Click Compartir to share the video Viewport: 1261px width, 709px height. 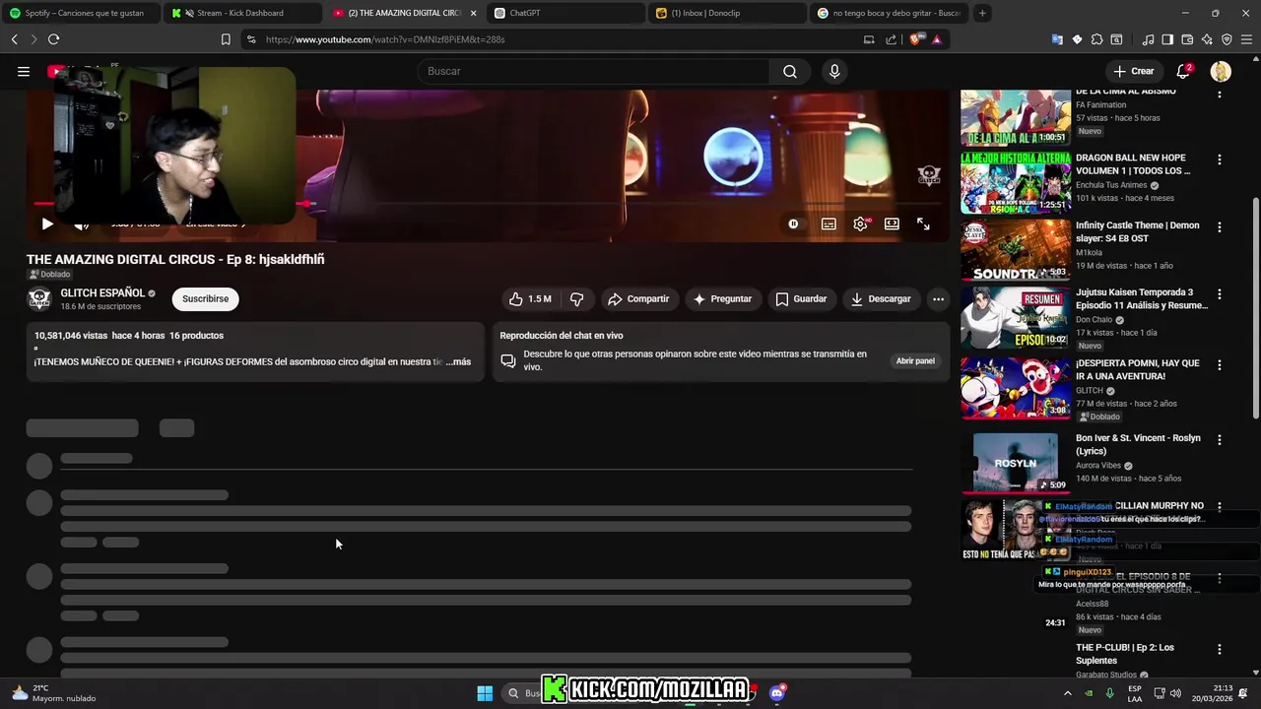coord(638,298)
